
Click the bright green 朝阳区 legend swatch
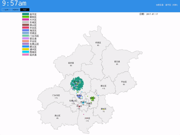pos(25,17)
